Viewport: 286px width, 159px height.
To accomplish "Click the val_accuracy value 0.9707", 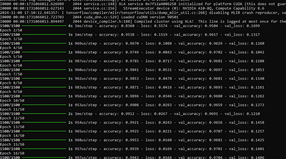I will tap(216, 131).
